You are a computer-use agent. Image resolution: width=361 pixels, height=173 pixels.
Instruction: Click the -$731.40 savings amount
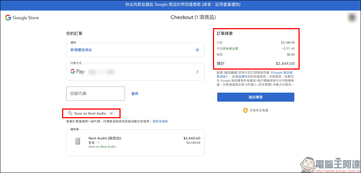pos(288,49)
